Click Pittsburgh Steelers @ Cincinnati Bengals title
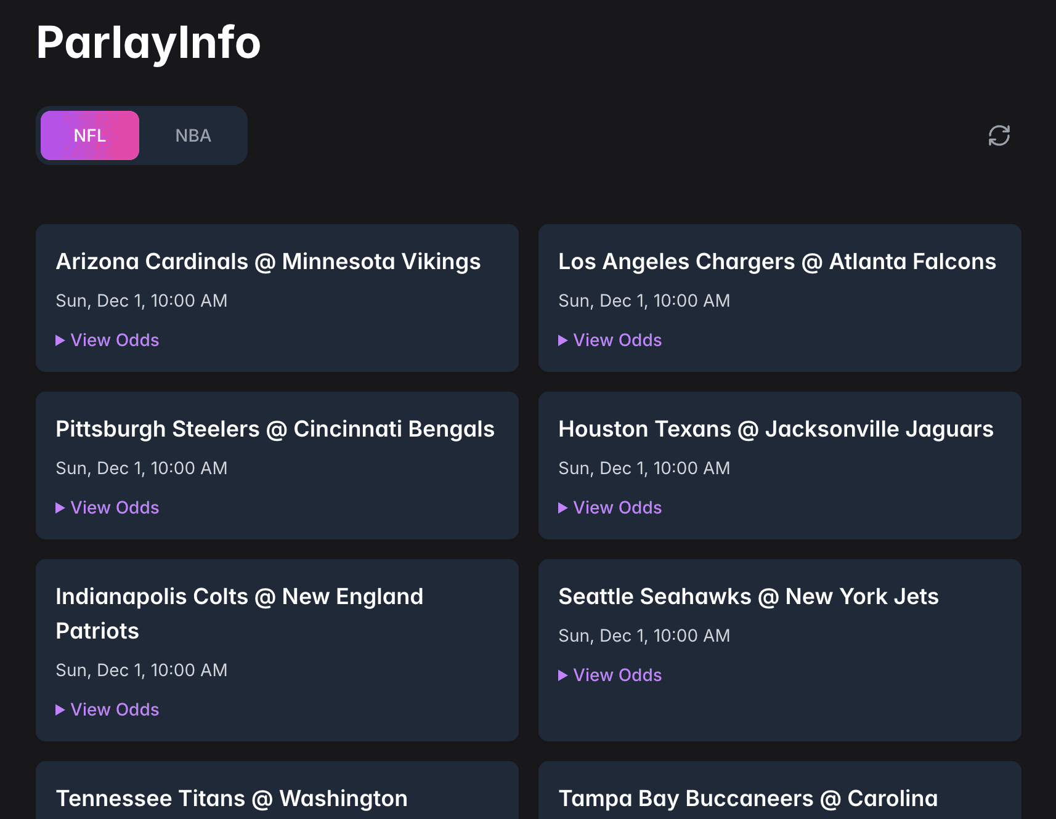 (x=275, y=429)
